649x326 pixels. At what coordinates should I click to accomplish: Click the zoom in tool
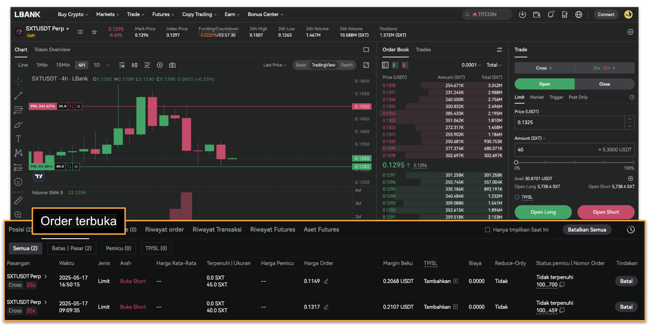pyautogui.click(x=18, y=215)
